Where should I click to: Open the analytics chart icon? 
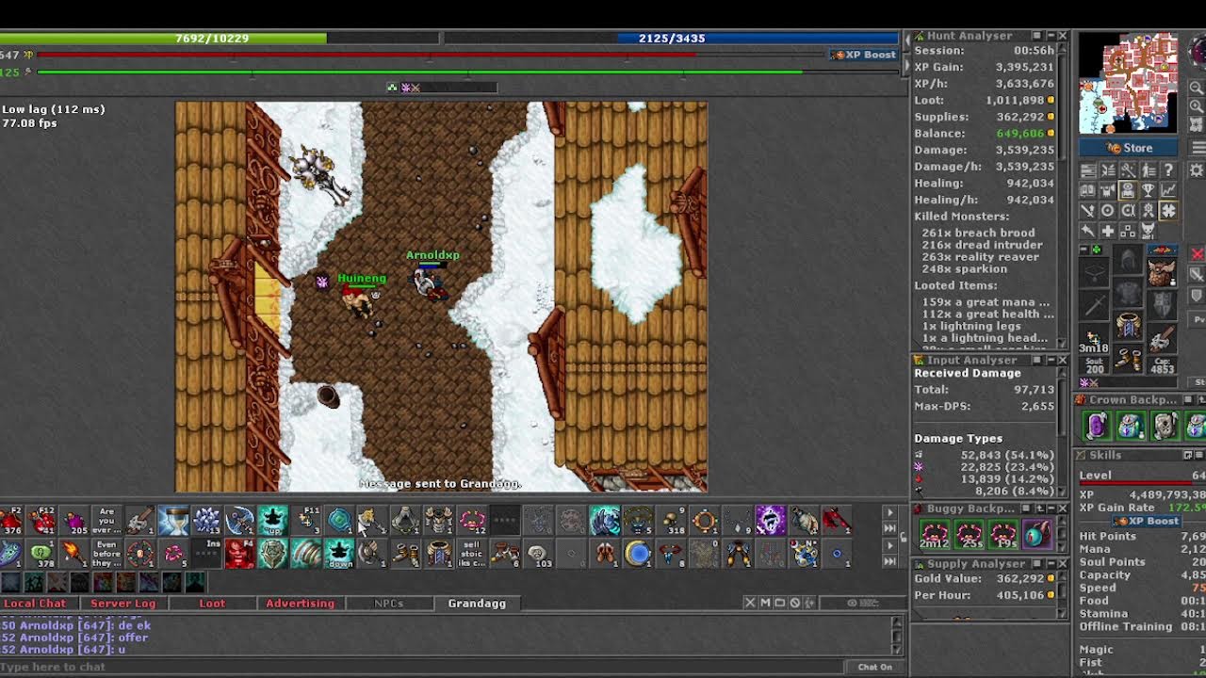coord(1168,190)
